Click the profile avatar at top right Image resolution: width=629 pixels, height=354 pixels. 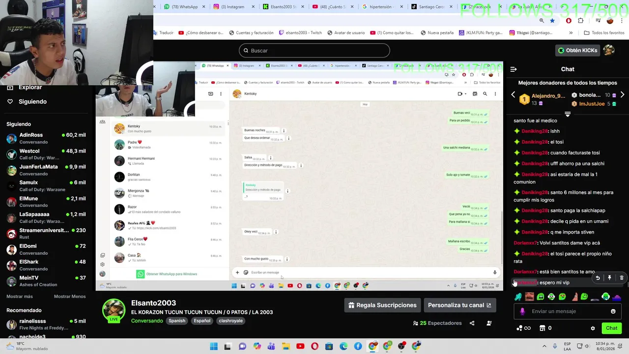tap(609, 50)
